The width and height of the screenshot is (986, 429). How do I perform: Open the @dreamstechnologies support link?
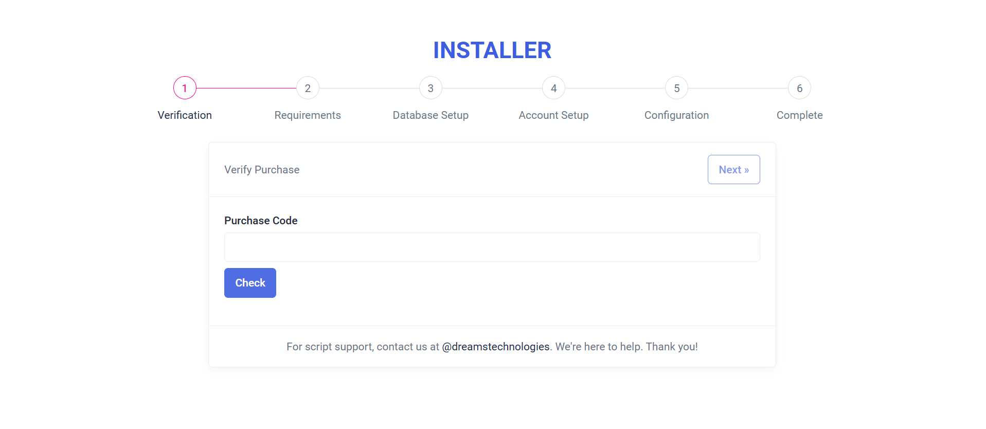click(495, 347)
